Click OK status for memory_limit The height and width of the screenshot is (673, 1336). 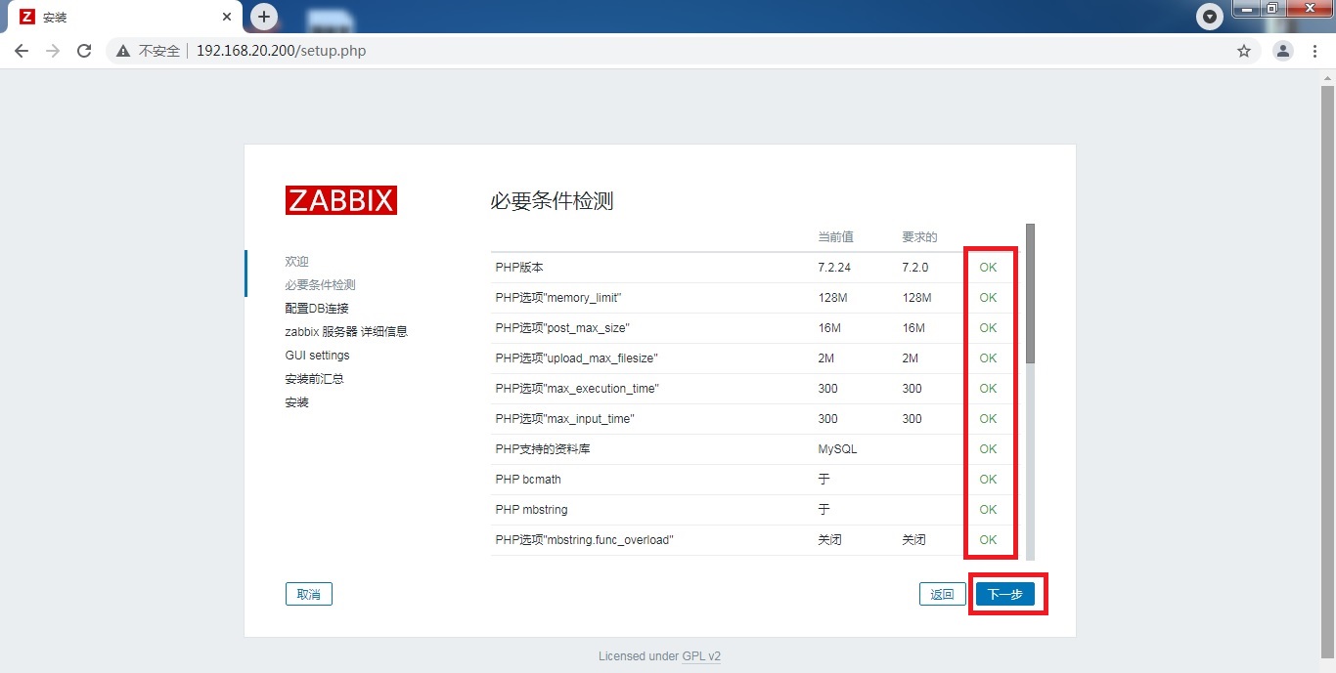988,298
